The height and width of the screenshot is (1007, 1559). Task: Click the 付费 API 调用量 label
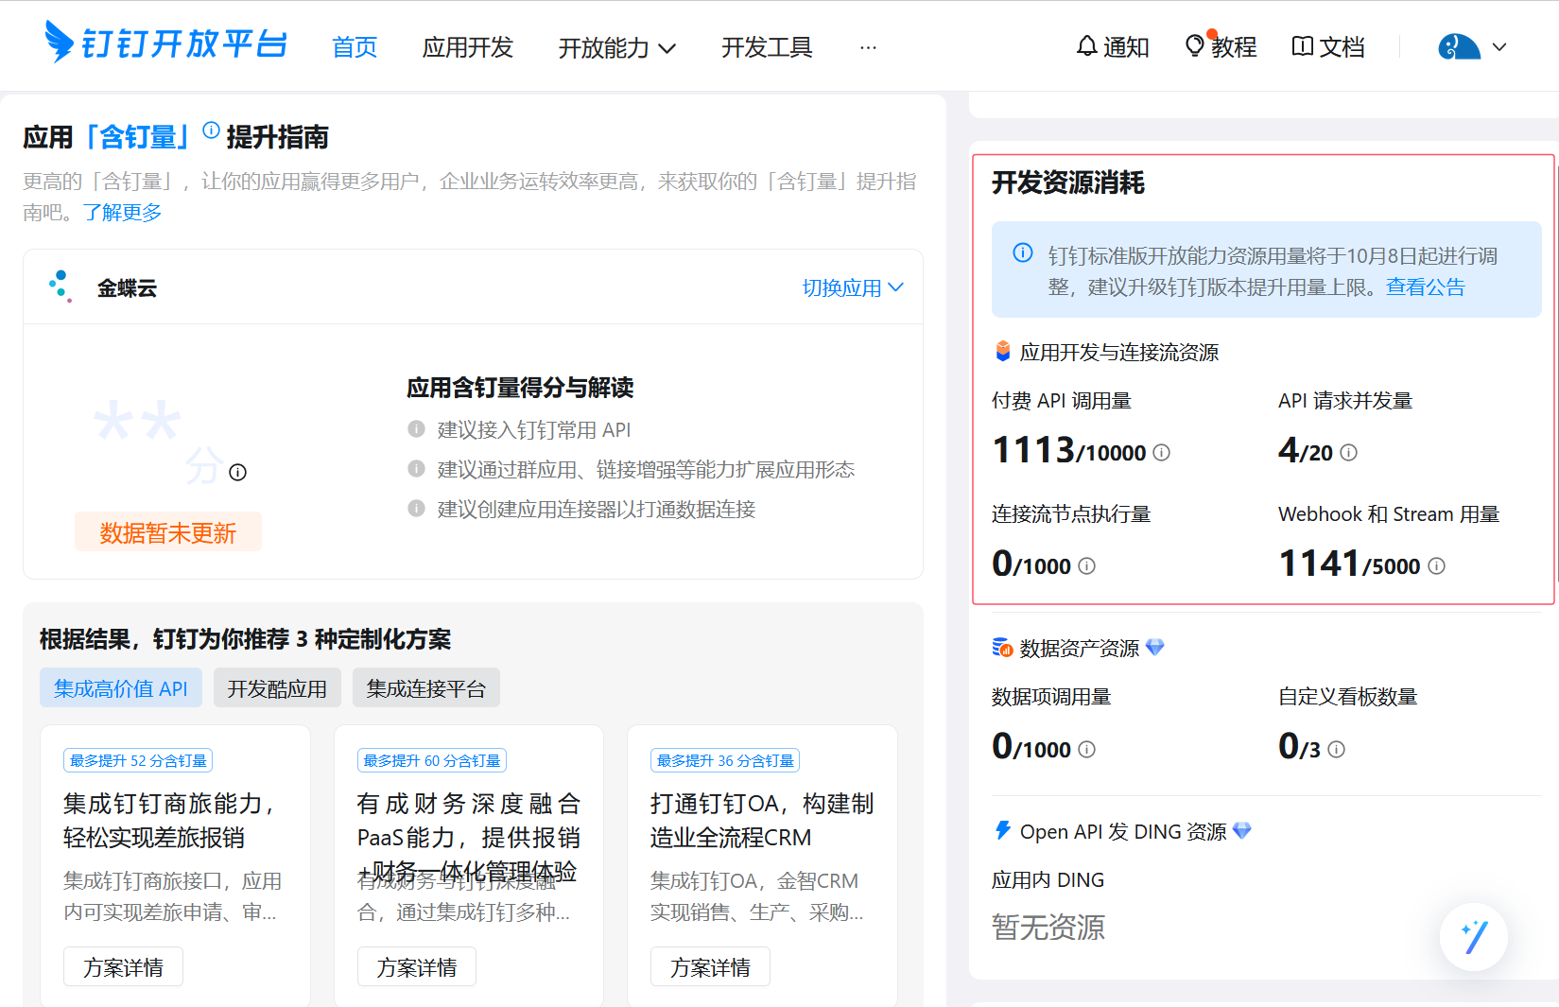pyautogui.click(x=1062, y=401)
